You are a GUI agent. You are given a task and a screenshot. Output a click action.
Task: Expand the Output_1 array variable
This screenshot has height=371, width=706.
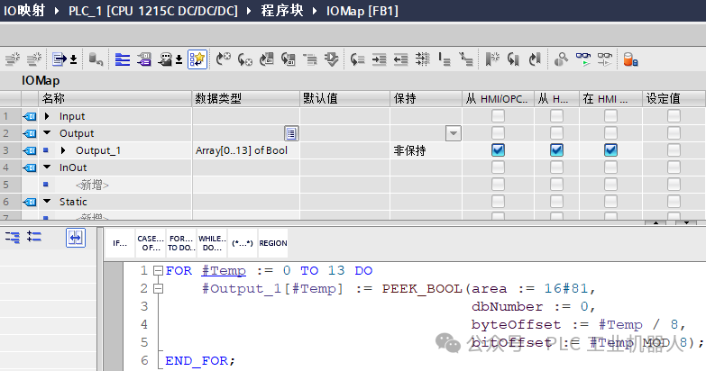pos(63,150)
